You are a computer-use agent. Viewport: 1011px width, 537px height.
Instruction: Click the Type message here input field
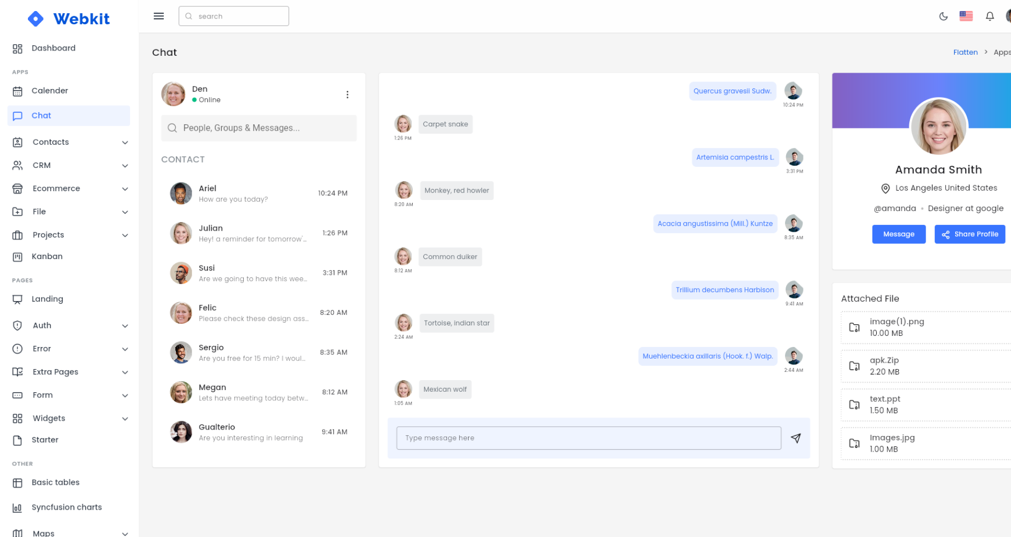pos(588,437)
